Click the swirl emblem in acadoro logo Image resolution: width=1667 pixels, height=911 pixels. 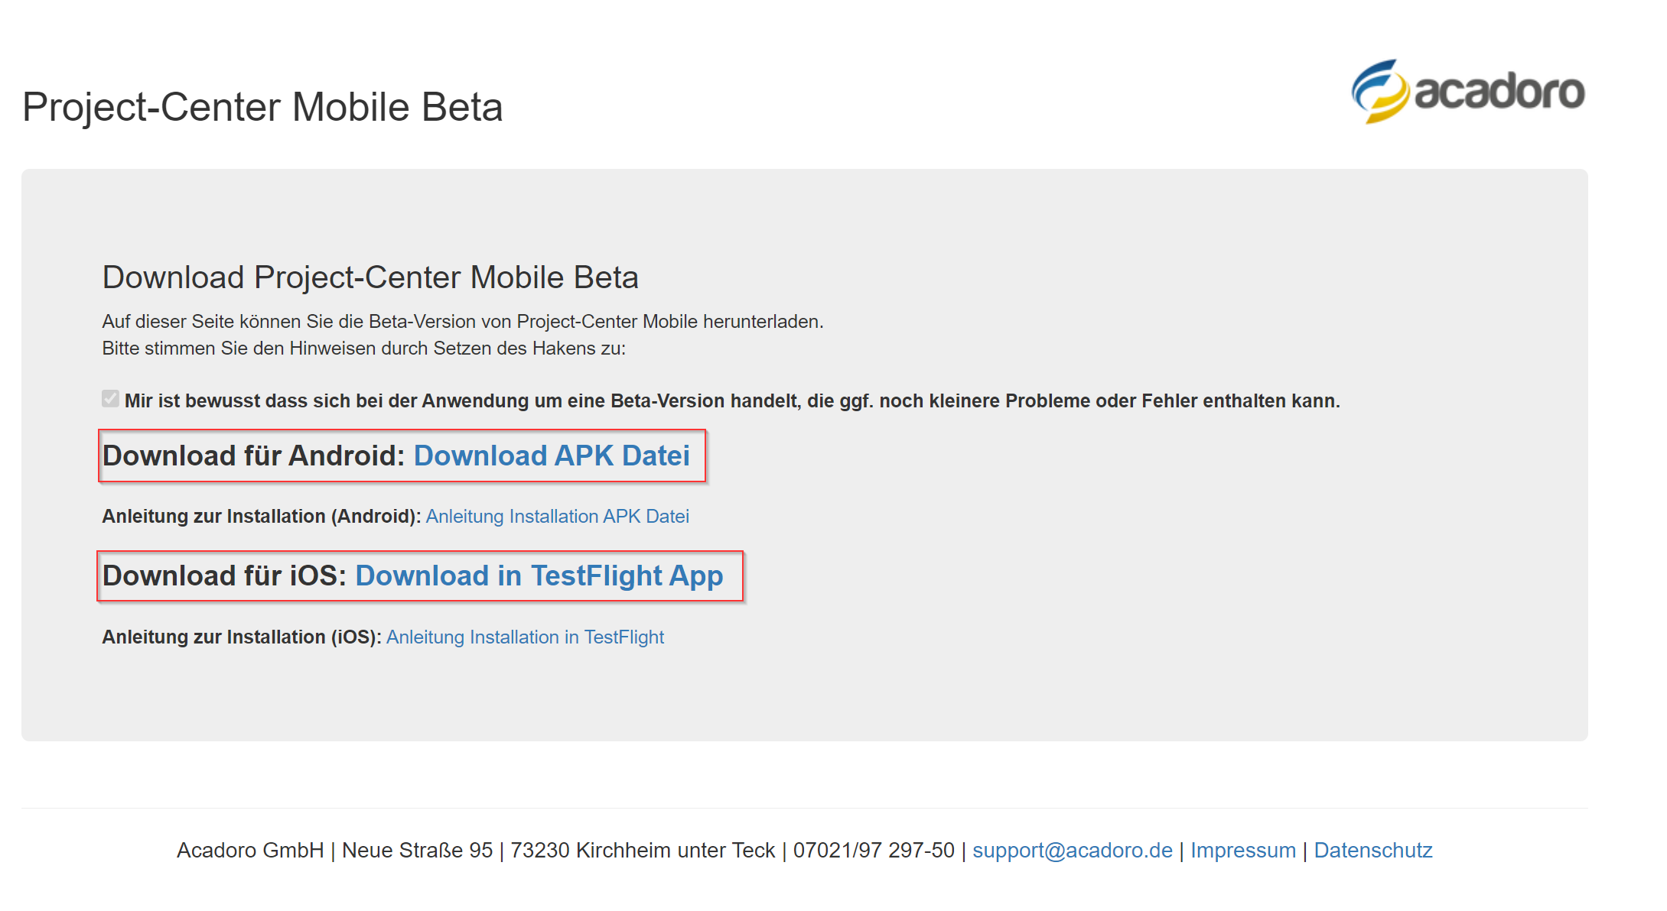tap(1379, 92)
